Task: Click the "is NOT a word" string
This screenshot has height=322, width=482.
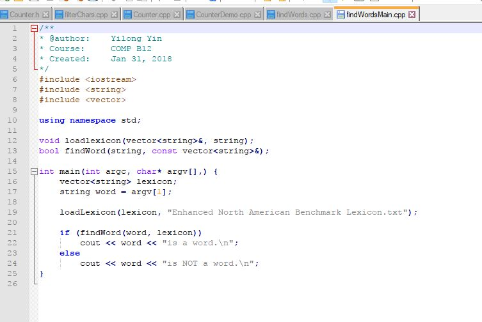Action: pyautogui.click(x=210, y=263)
